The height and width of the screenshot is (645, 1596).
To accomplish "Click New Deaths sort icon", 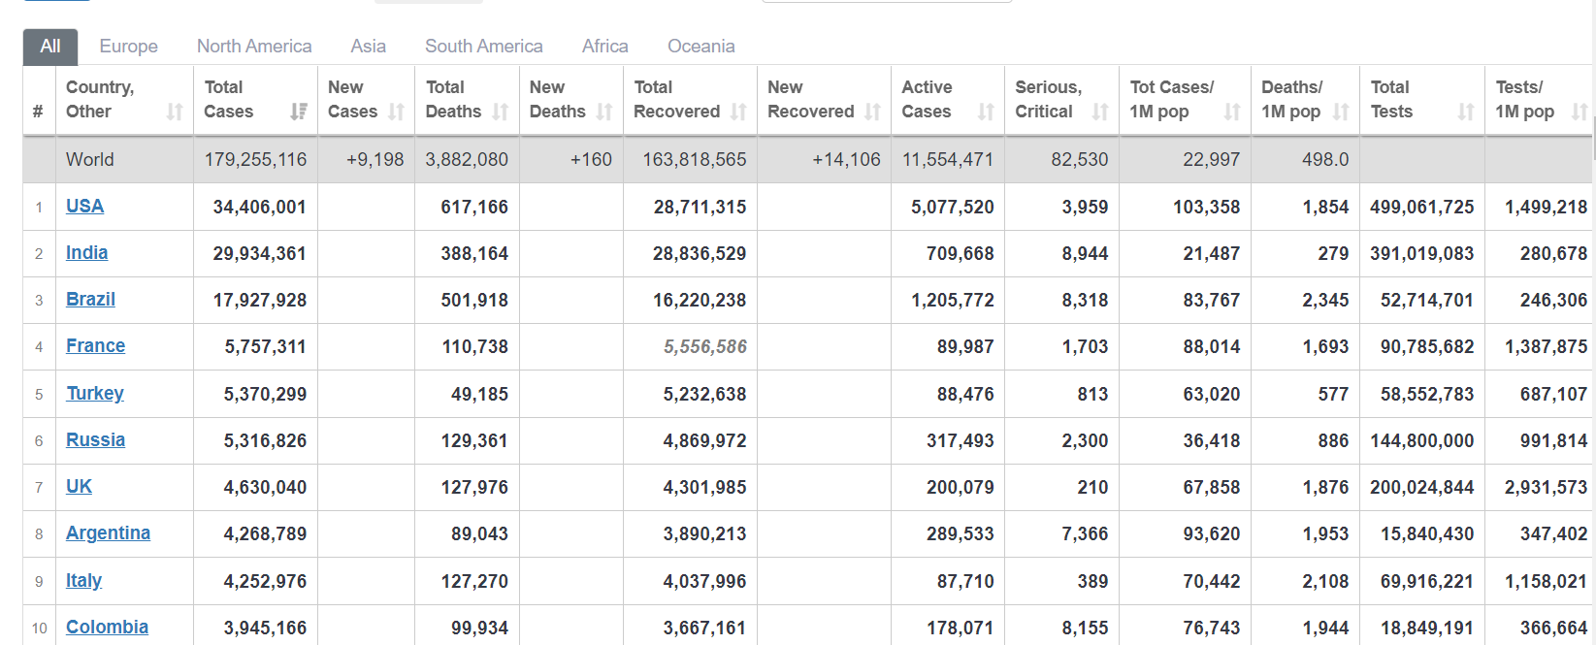I will 604,112.
